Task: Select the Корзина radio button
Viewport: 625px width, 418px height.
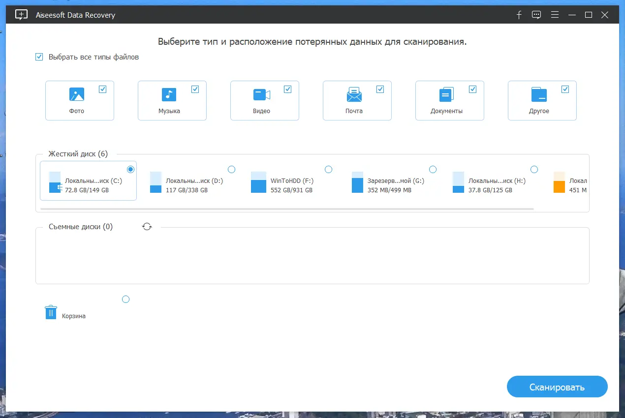Action: [125, 299]
